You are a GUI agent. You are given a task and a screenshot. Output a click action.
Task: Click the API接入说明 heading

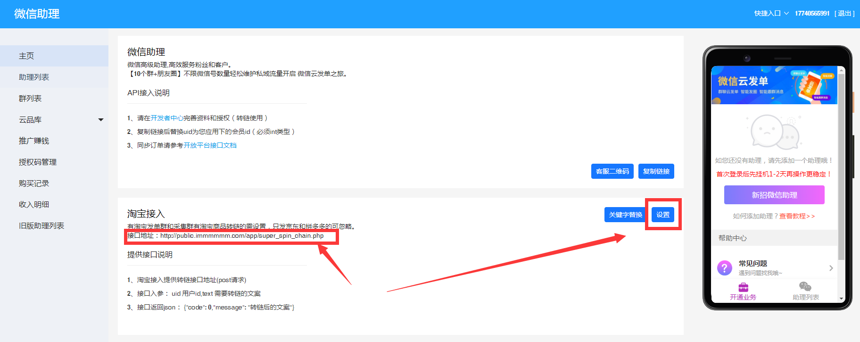coord(149,93)
